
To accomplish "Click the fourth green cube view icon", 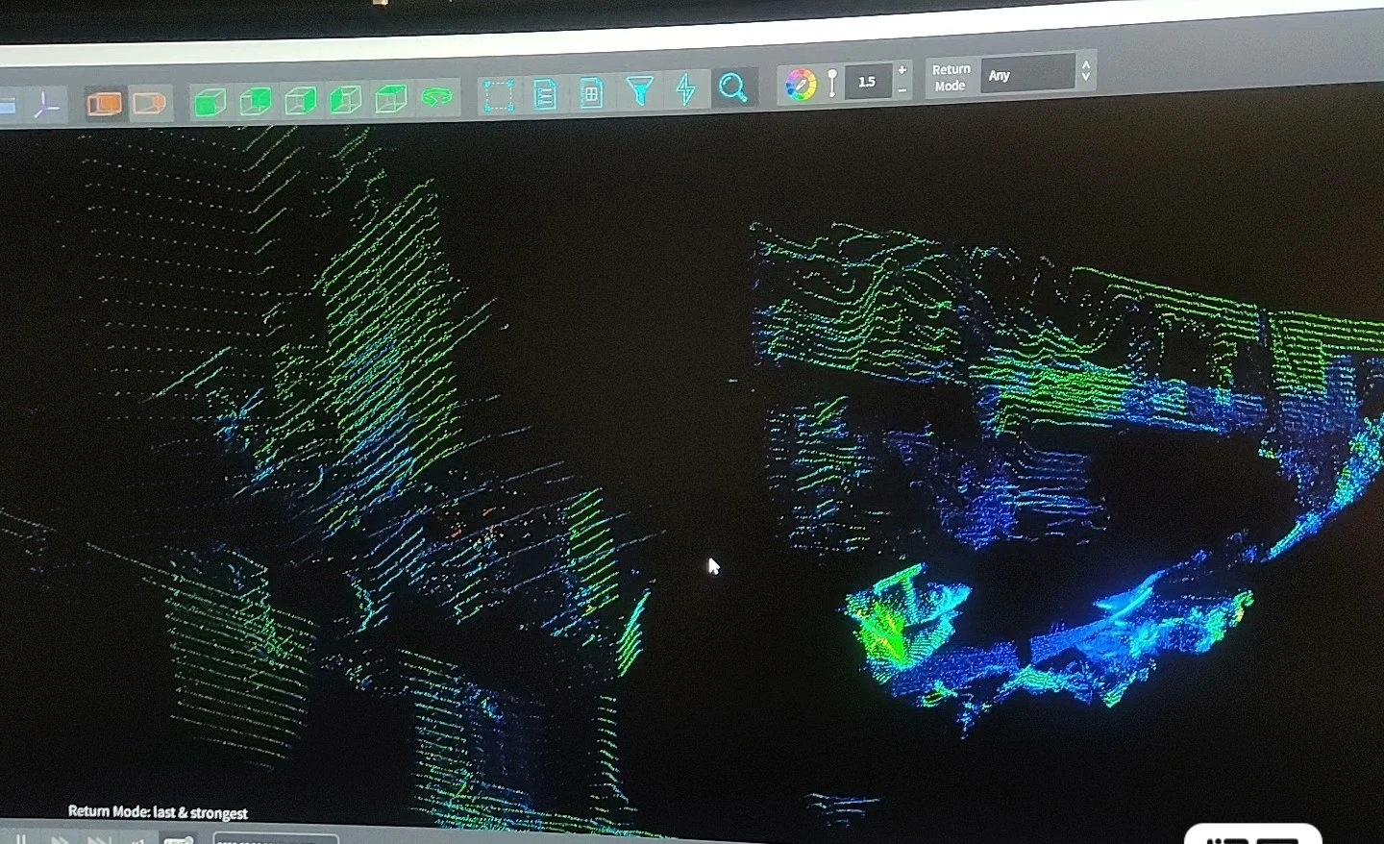I will 345,98.
